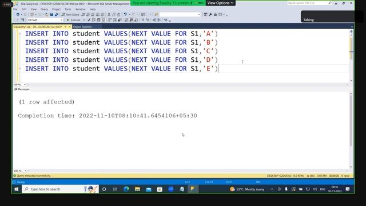This screenshot has height=206, width=366.
Task: Open the Project menu
Action: (56, 9)
